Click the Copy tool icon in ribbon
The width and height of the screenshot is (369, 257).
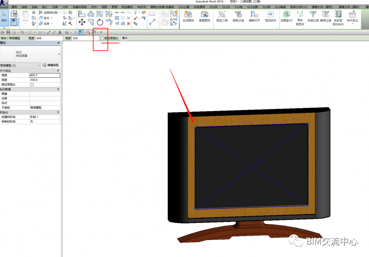[x=91, y=22]
